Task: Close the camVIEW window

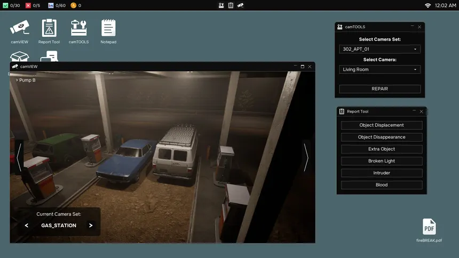Action: click(310, 67)
